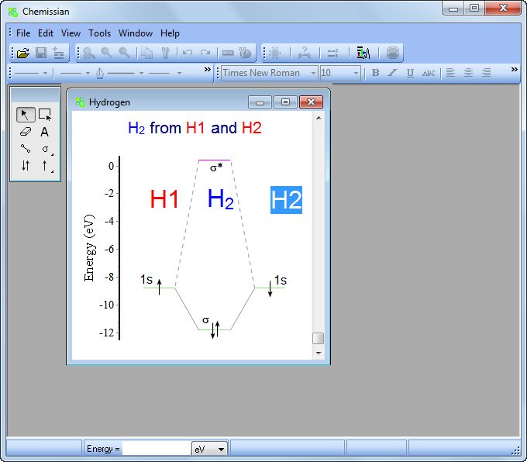Toggle Bold formatting

(x=375, y=73)
